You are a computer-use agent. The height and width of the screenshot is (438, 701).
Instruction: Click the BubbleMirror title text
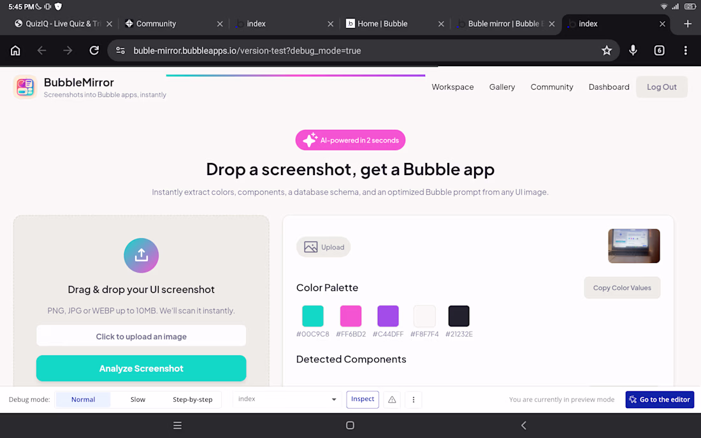[78, 83]
